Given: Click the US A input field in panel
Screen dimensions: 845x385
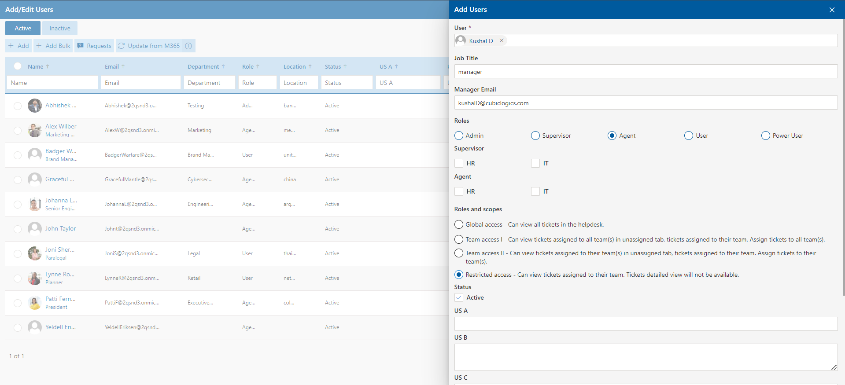Looking at the screenshot, I should tap(646, 324).
